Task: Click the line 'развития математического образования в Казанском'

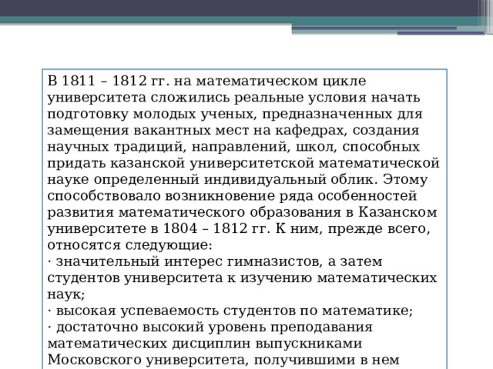Action: pos(242,212)
